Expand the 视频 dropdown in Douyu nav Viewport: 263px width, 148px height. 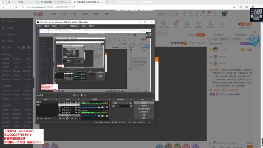click(85, 14)
